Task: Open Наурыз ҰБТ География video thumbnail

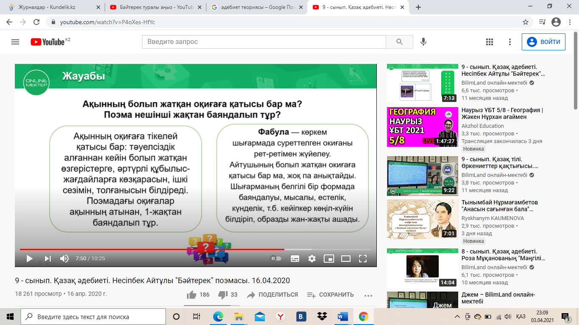Action: coord(423,127)
